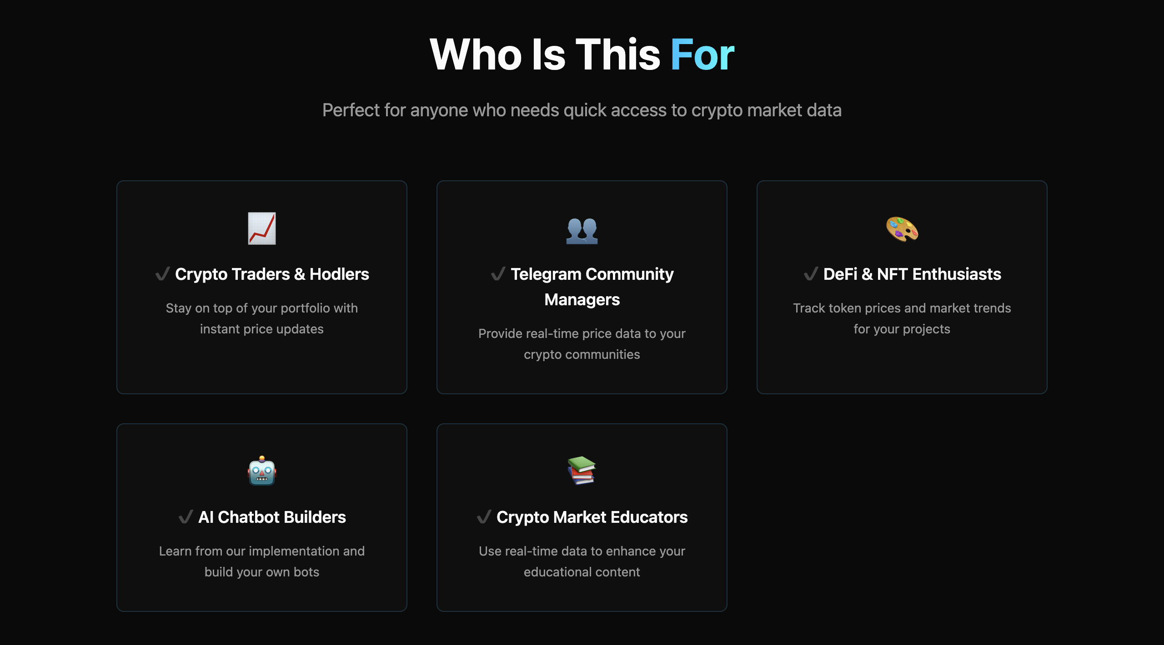The width and height of the screenshot is (1164, 645).
Task: Click the red chart trending-up emoji icon
Action: pos(262,228)
